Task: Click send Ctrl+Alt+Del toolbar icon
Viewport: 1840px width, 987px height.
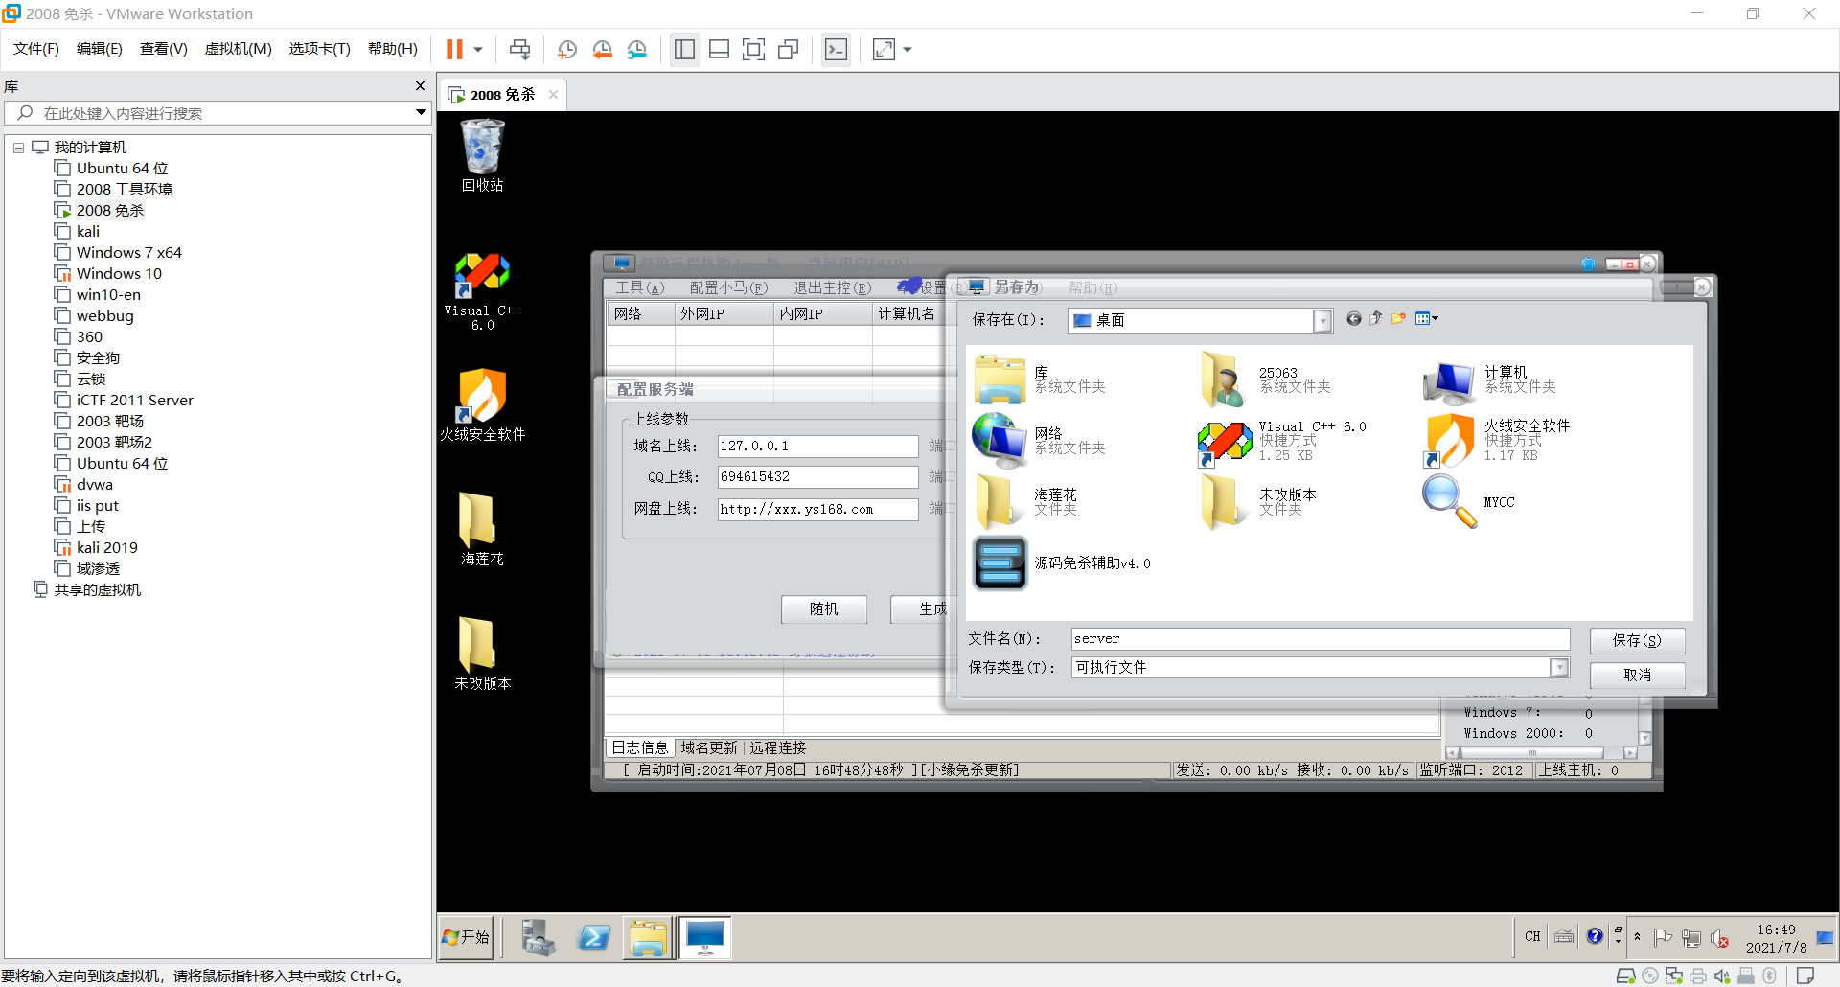Action: [x=519, y=49]
